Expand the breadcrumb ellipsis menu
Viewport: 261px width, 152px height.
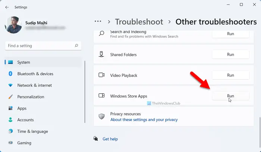(98, 21)
